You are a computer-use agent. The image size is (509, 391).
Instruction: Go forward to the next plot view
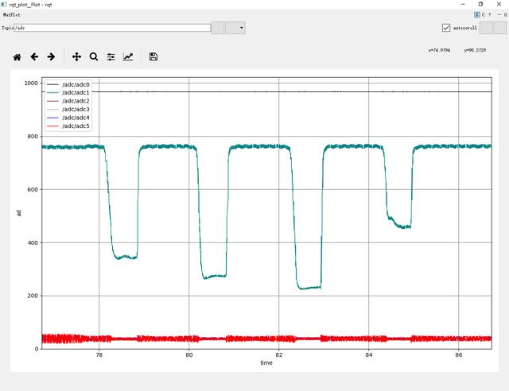[x=51, y=56]
